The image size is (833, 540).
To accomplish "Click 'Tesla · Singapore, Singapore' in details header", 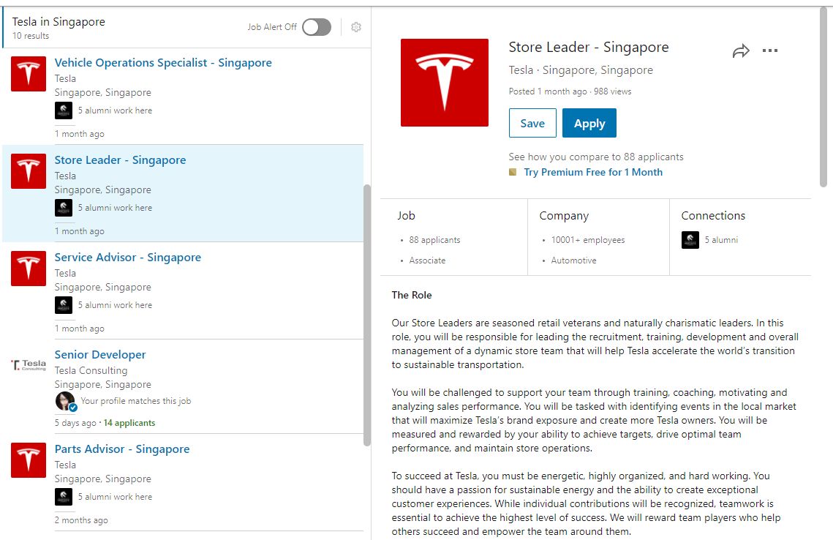I will pos(581,70).
